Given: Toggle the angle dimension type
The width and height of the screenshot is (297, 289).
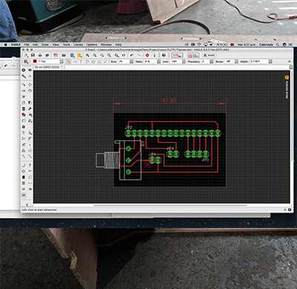Looking at the screenshot, I should pos(99,62).
